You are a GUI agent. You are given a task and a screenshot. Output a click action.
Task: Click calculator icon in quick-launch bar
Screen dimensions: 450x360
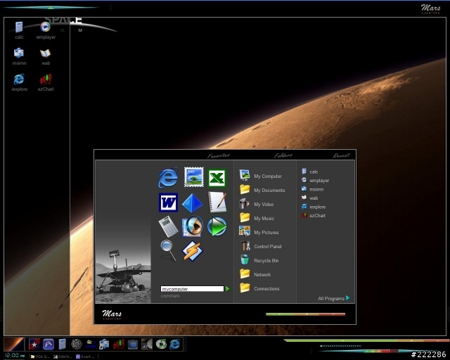coord(63,345)
